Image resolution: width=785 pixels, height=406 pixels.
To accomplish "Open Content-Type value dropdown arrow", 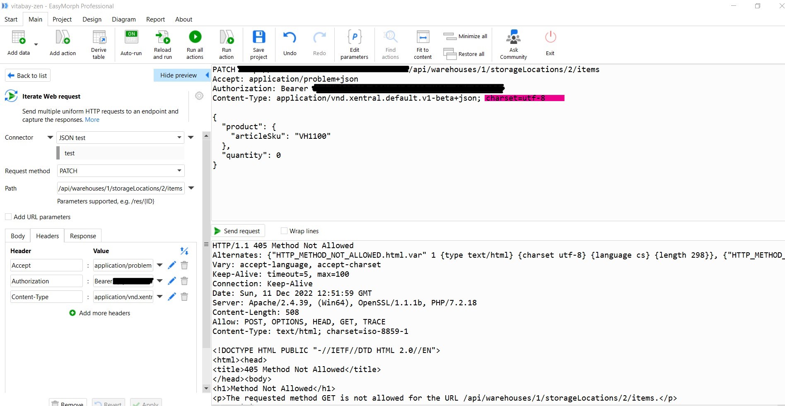I will [x=159, y=297].
